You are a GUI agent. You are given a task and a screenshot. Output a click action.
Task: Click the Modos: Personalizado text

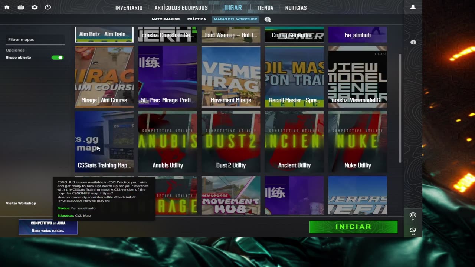point(76,208)
